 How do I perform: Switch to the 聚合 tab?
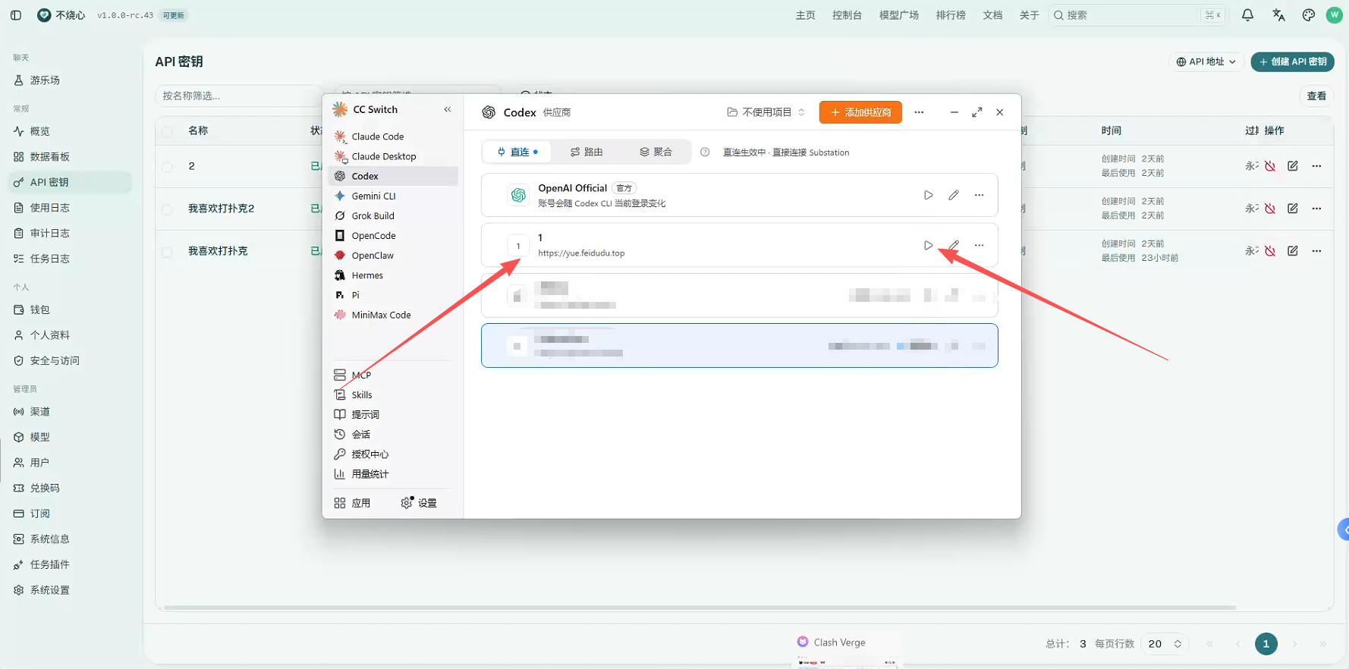click(656, 152)
